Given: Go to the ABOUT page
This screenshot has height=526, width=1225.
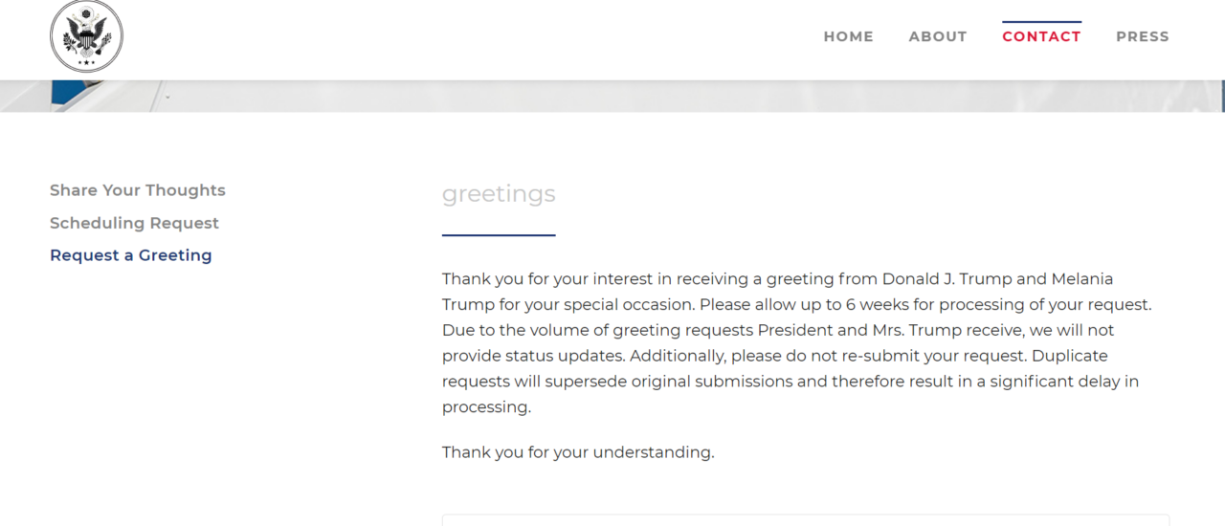Looking at the screenshot, I should pyautogui.click(x=938, y=36).
